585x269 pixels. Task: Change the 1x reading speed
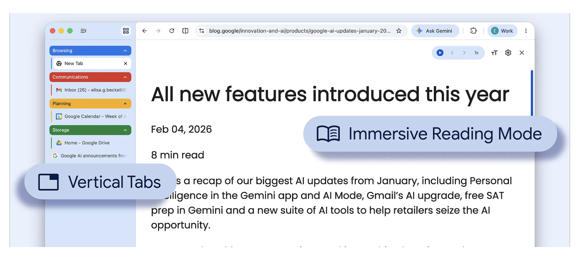(476, 53)
